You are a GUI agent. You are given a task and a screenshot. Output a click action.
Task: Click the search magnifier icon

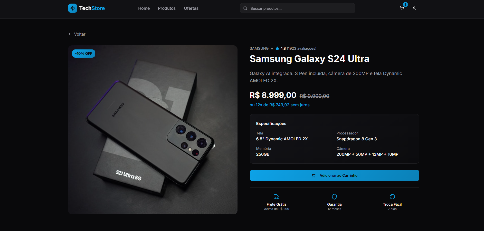pos(245,8)
